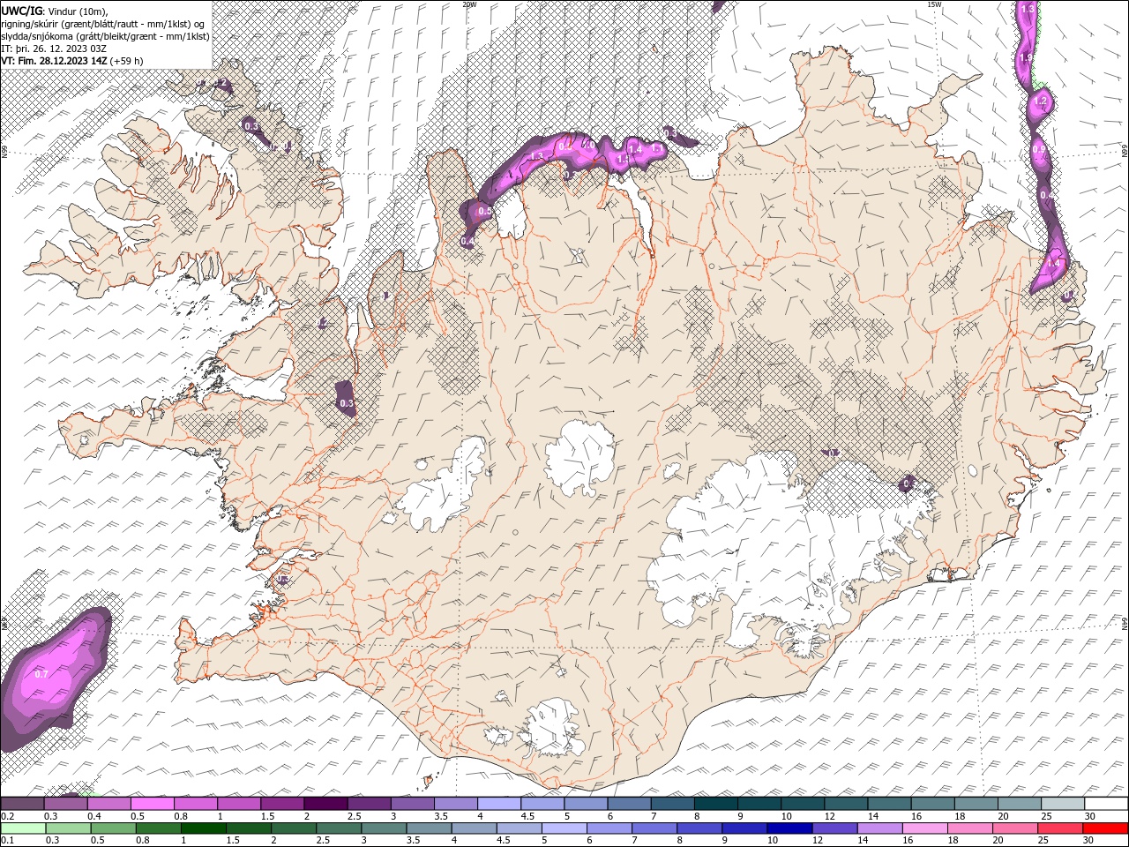Click the white swatch ending the snow legend

1105,804
